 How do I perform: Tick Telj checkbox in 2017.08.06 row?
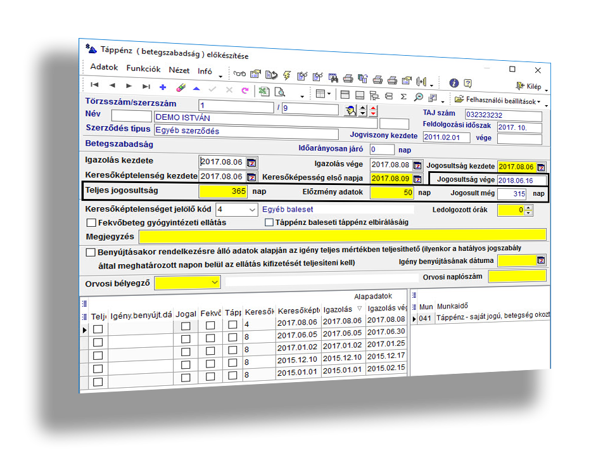(98, 329)
